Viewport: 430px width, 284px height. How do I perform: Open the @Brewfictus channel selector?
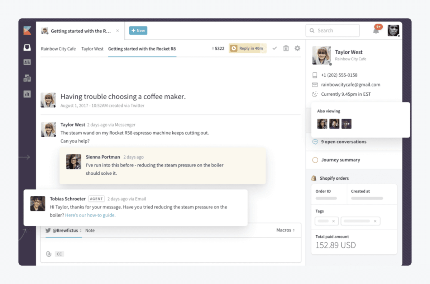(66, 230)
